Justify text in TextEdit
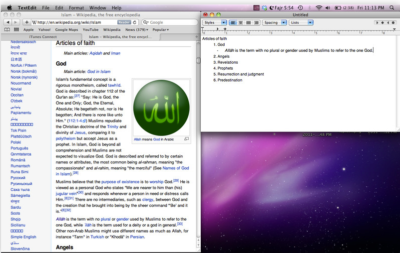 click(x=249, y=22)
